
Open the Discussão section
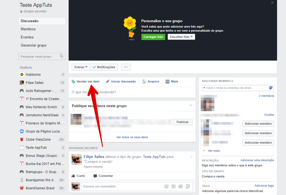click(x=42, y=21)
